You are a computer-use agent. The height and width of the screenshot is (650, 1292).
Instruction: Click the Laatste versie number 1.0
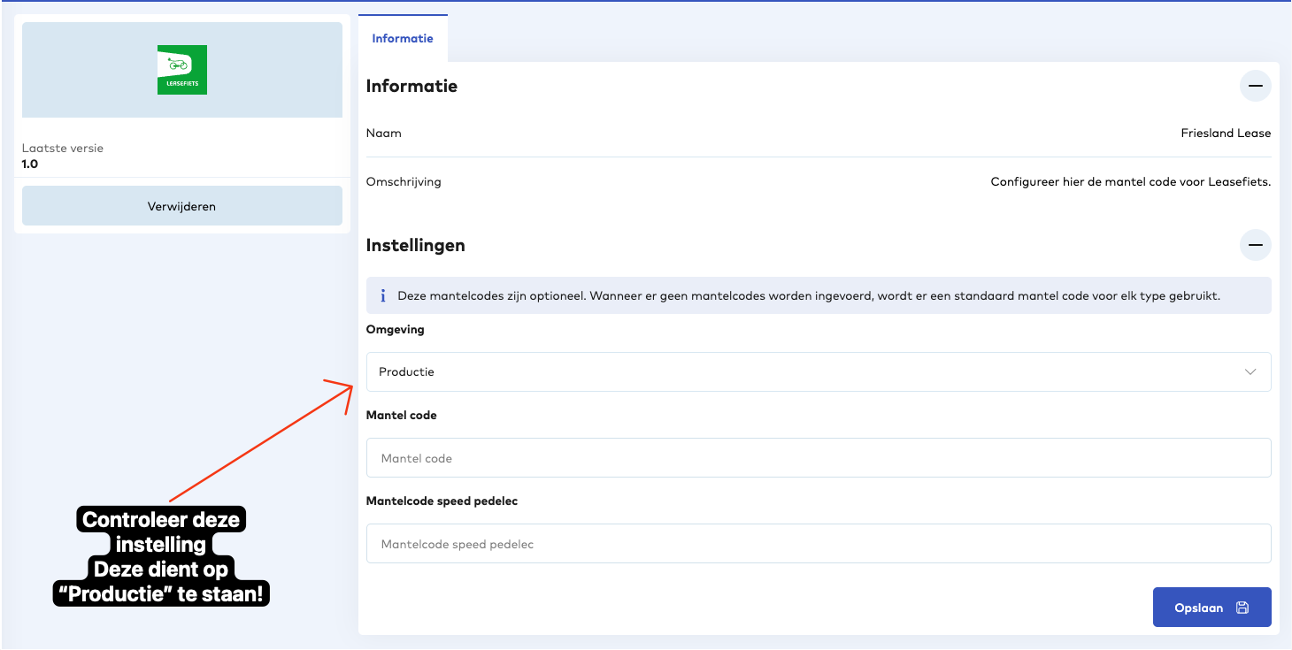pos(30,164)
